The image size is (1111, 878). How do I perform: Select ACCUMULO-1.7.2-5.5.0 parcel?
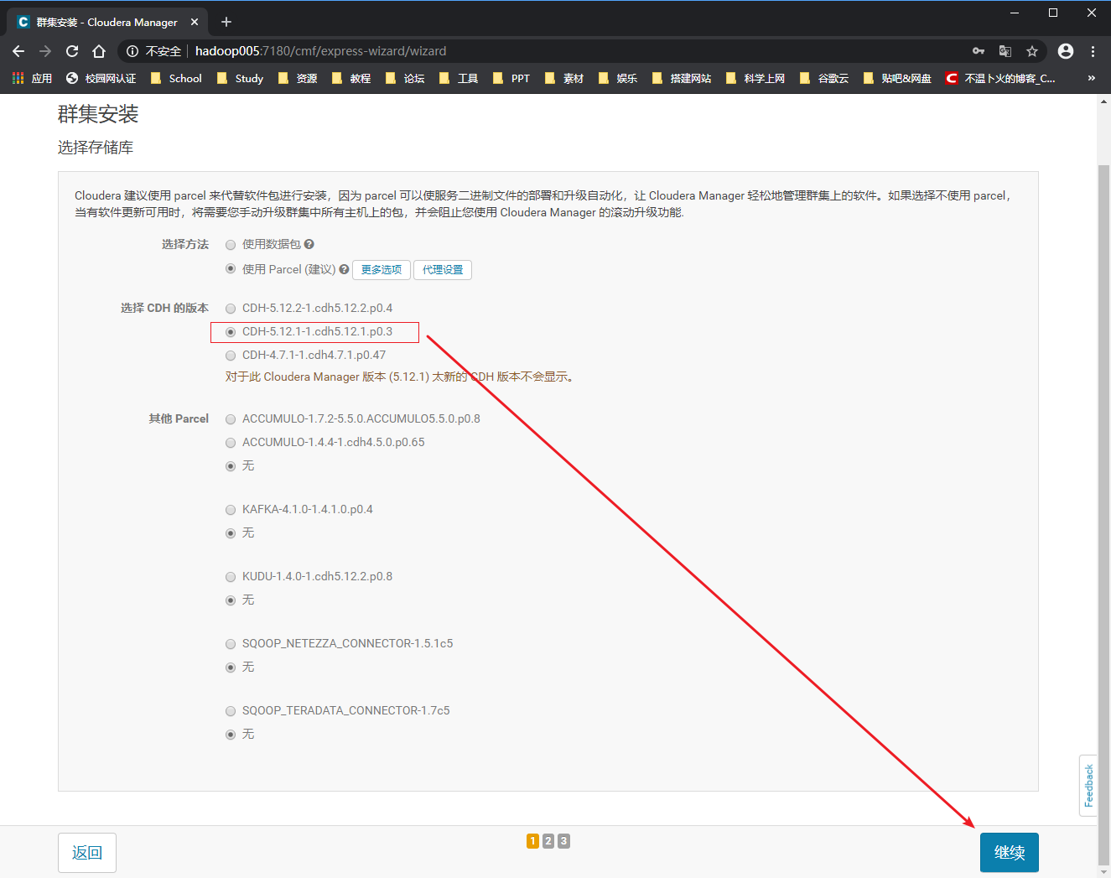tap(231, 419)
